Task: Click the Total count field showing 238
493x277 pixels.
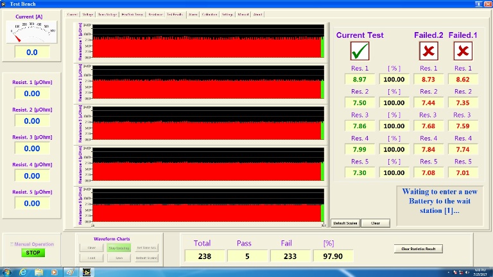Action: point(205,256)
